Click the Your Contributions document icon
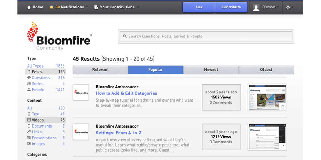The image size is (321, 160). [x=96, y=7]
